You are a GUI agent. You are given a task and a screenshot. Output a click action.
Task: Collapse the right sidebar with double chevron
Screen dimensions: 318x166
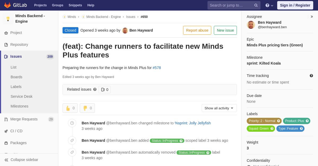pos(312,17)
